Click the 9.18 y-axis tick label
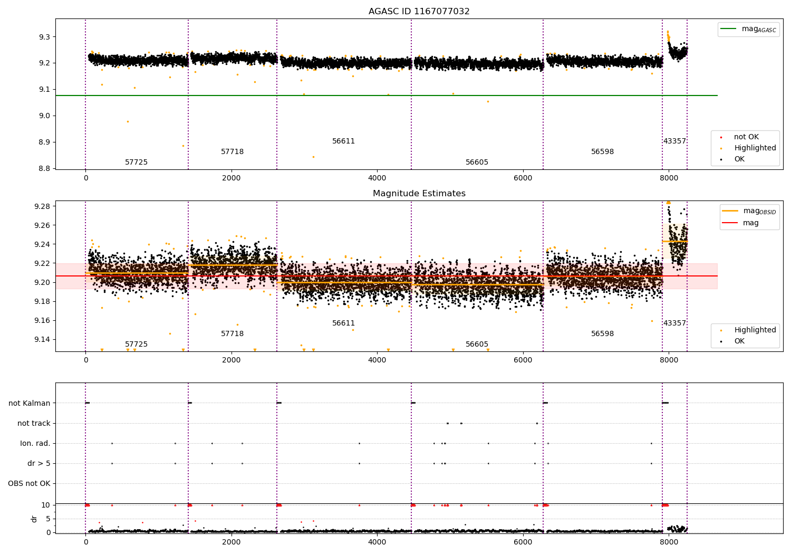Viewport: 791px width, 554px height. tap(43, 301)
